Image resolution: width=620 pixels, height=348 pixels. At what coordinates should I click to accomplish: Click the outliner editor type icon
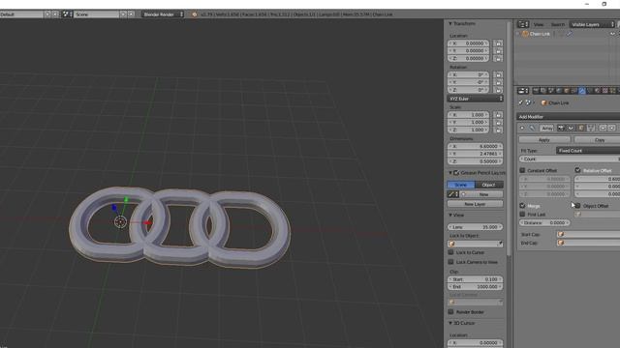(523, 24)
